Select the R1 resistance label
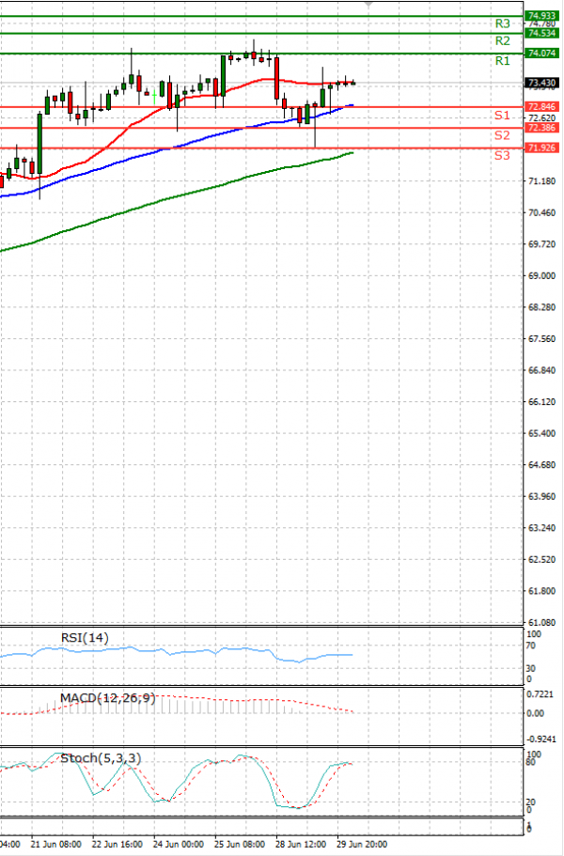Screen dimensions: 564x856 [x=502, y=60]
